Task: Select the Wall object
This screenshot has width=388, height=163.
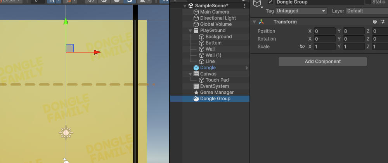Action: point(210,49)
